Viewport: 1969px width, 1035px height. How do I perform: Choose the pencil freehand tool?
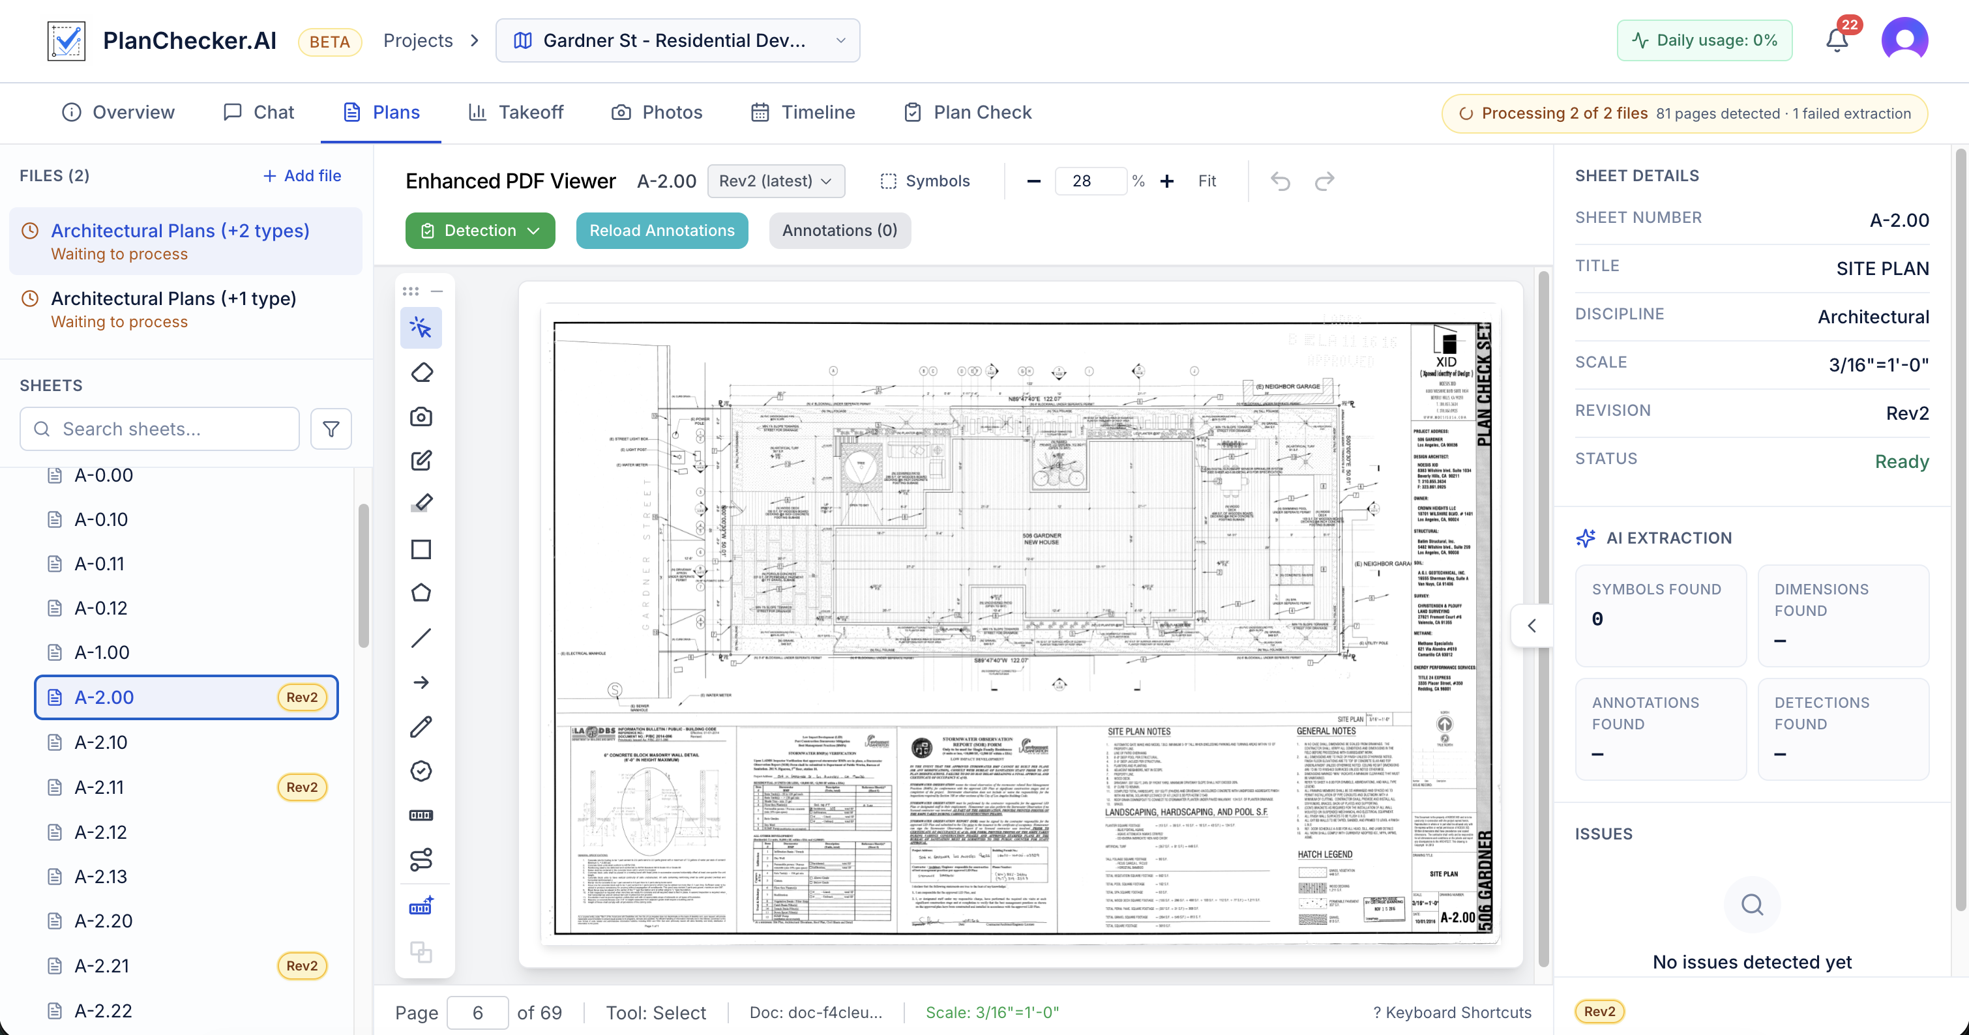421,727
